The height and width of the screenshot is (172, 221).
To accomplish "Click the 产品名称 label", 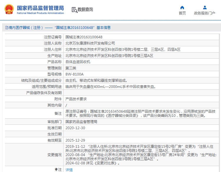I will click(54, 62).
